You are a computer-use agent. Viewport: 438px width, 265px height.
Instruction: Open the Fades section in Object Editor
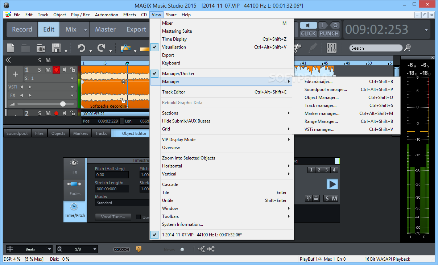click(x=75, y=189)
